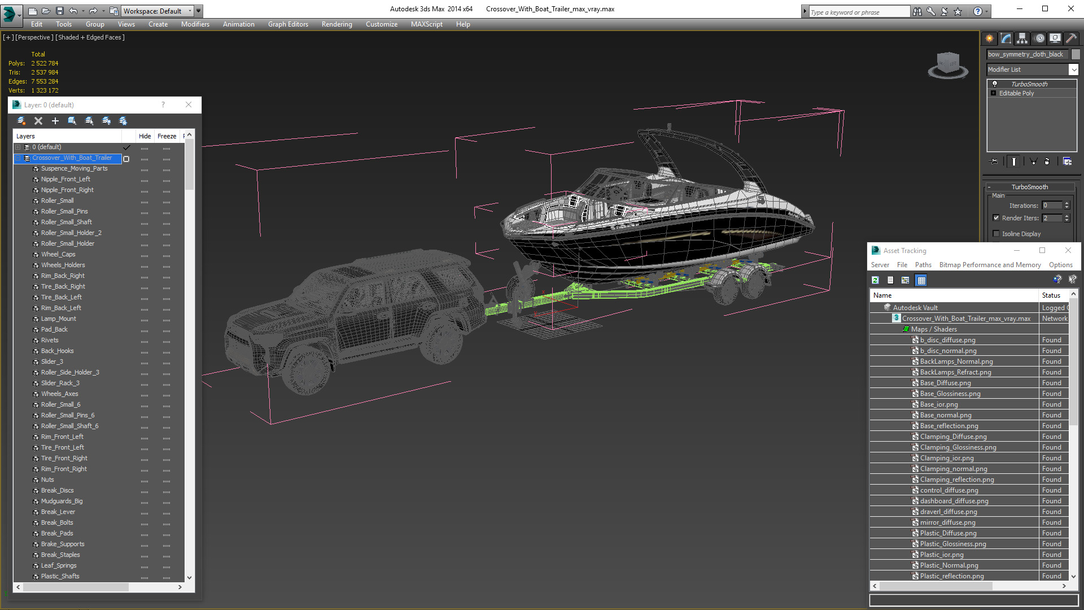Open the Rendering menu
Image resolution: width=1084 pixels, height=610 pixels.
(336, 24)
